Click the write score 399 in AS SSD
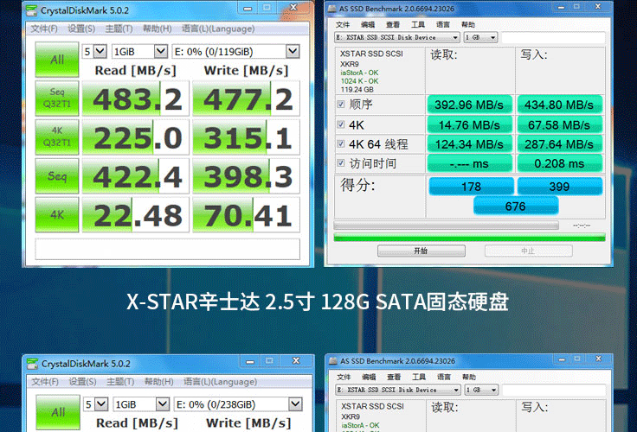This screenshot has width=637, height=432. pyautogui.click(x=559, y=186)
